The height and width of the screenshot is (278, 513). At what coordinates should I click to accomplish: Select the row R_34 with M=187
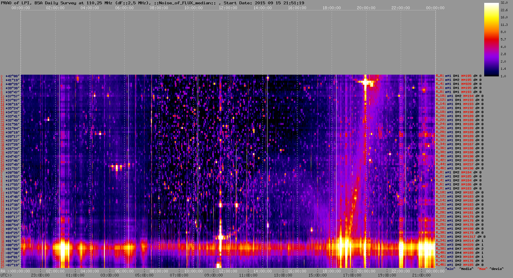point(460,144)
